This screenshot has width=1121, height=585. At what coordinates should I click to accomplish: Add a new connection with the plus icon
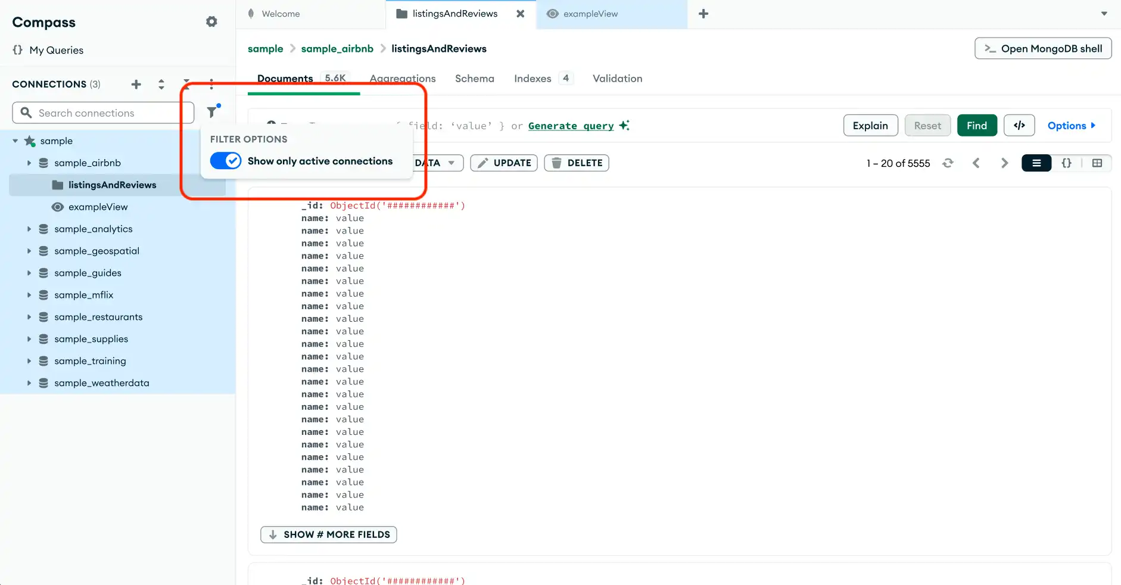[x=136, y=84]
